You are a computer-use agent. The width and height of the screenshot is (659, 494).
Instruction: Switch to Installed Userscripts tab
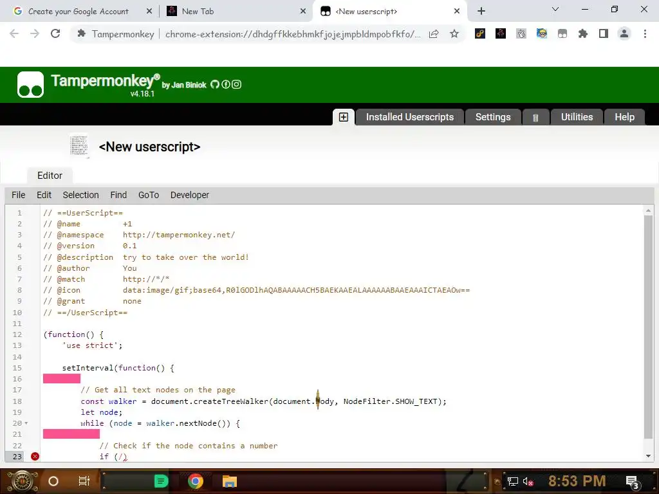[x=410, y=117]
